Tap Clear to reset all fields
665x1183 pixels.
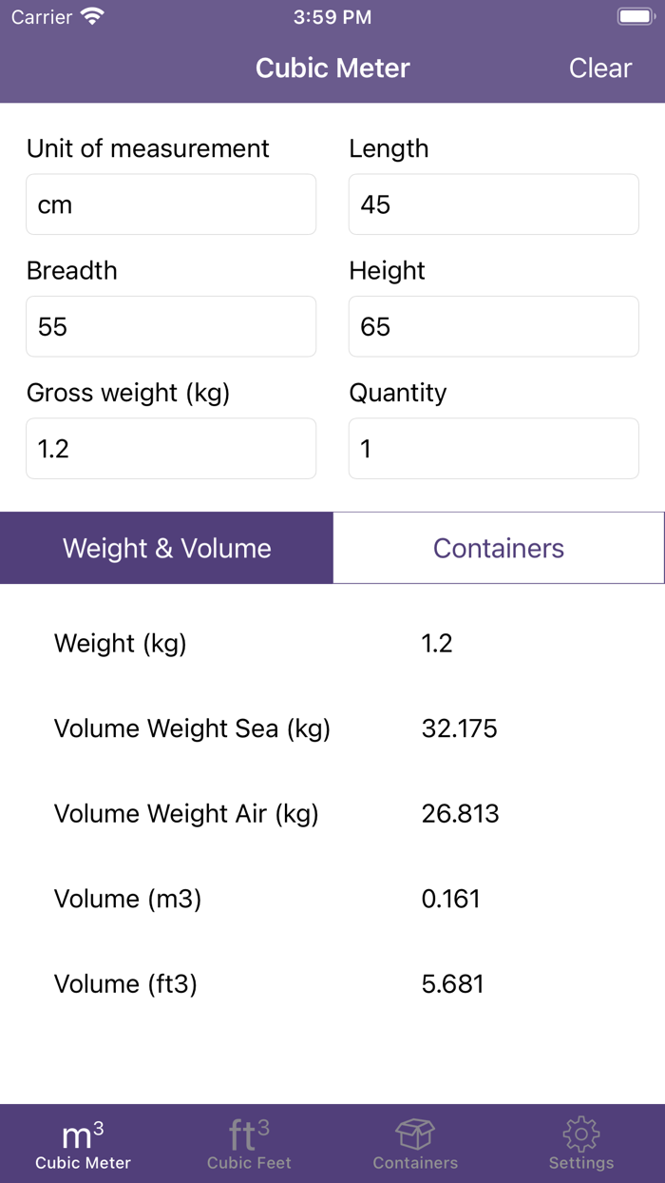click(x=599, y=68)
